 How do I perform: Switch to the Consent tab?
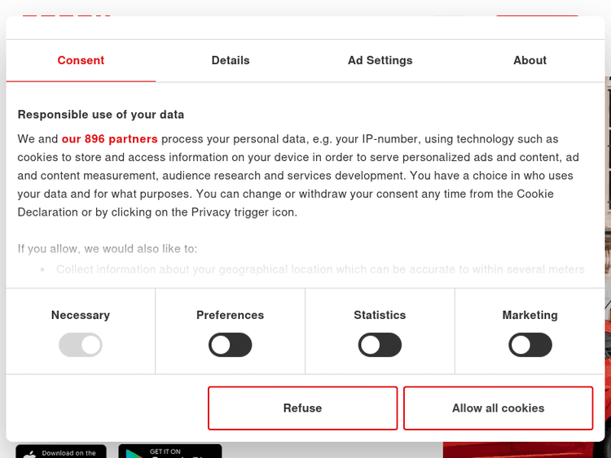pos(81,60)
